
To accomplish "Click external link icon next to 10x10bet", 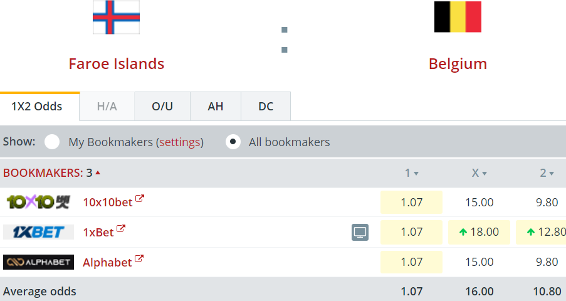I will [140, 199].
